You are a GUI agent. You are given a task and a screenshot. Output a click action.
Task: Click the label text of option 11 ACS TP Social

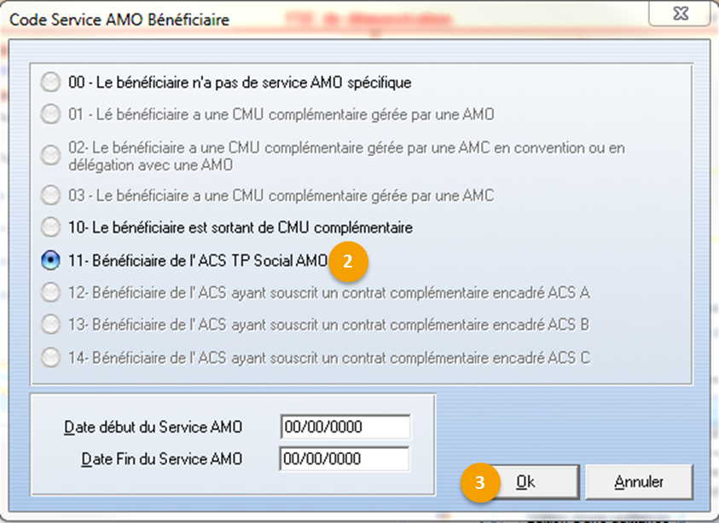coord(198,261)
